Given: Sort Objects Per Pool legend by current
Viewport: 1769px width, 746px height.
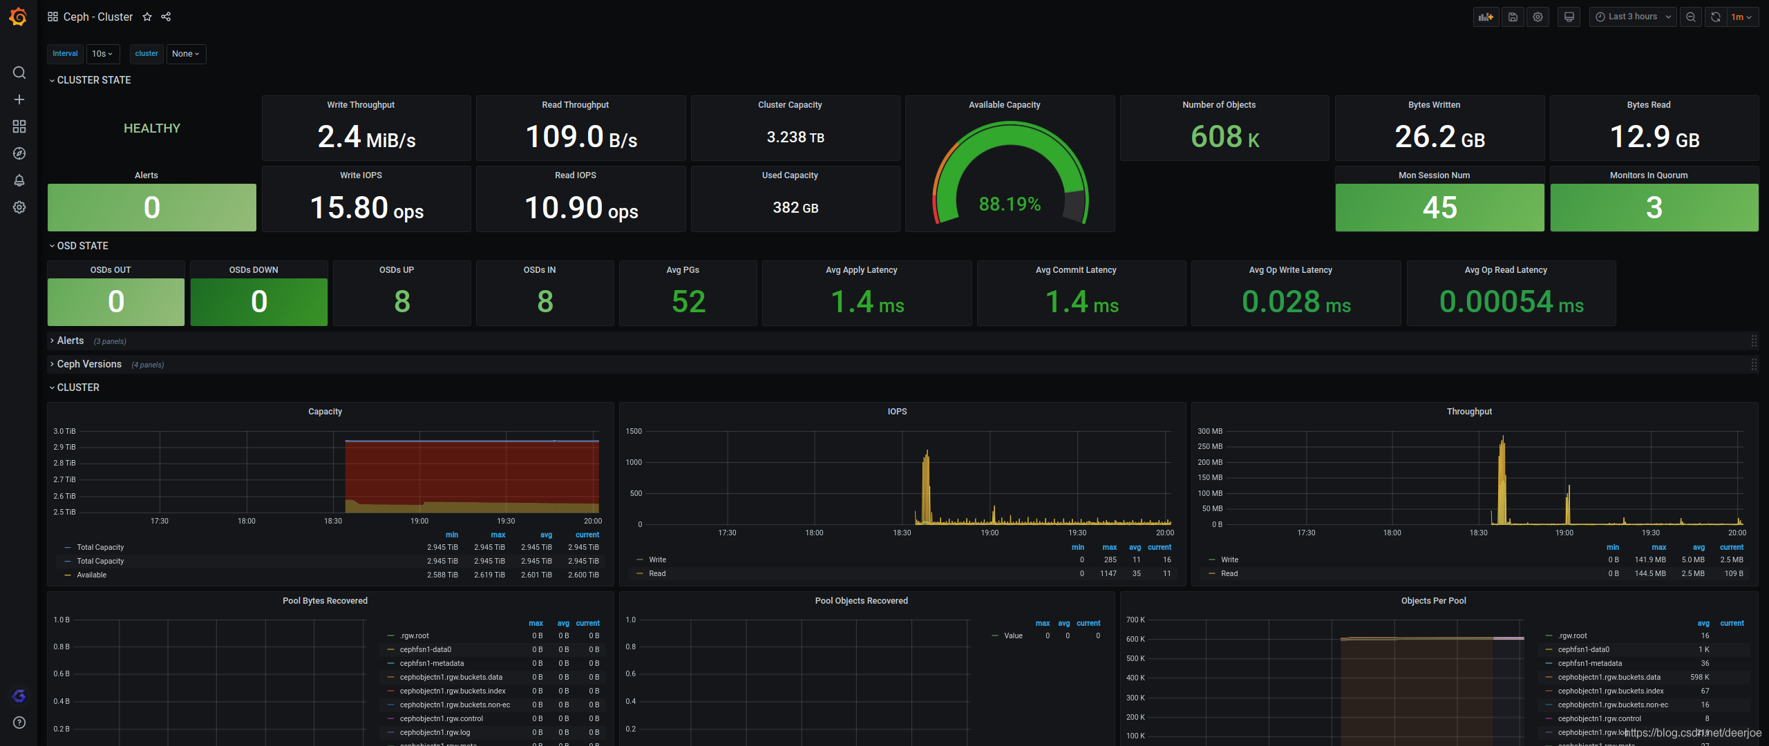Looking at the screenshot, I should 1732,623.
